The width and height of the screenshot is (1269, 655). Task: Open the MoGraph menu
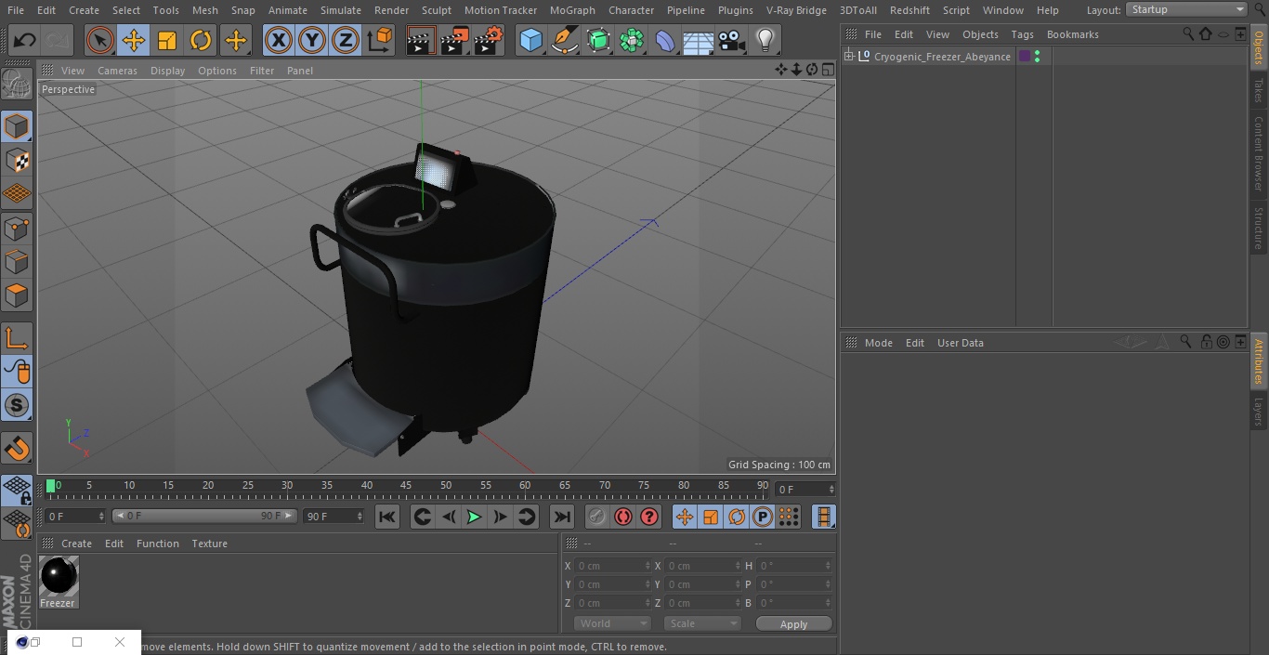point(572,10)
